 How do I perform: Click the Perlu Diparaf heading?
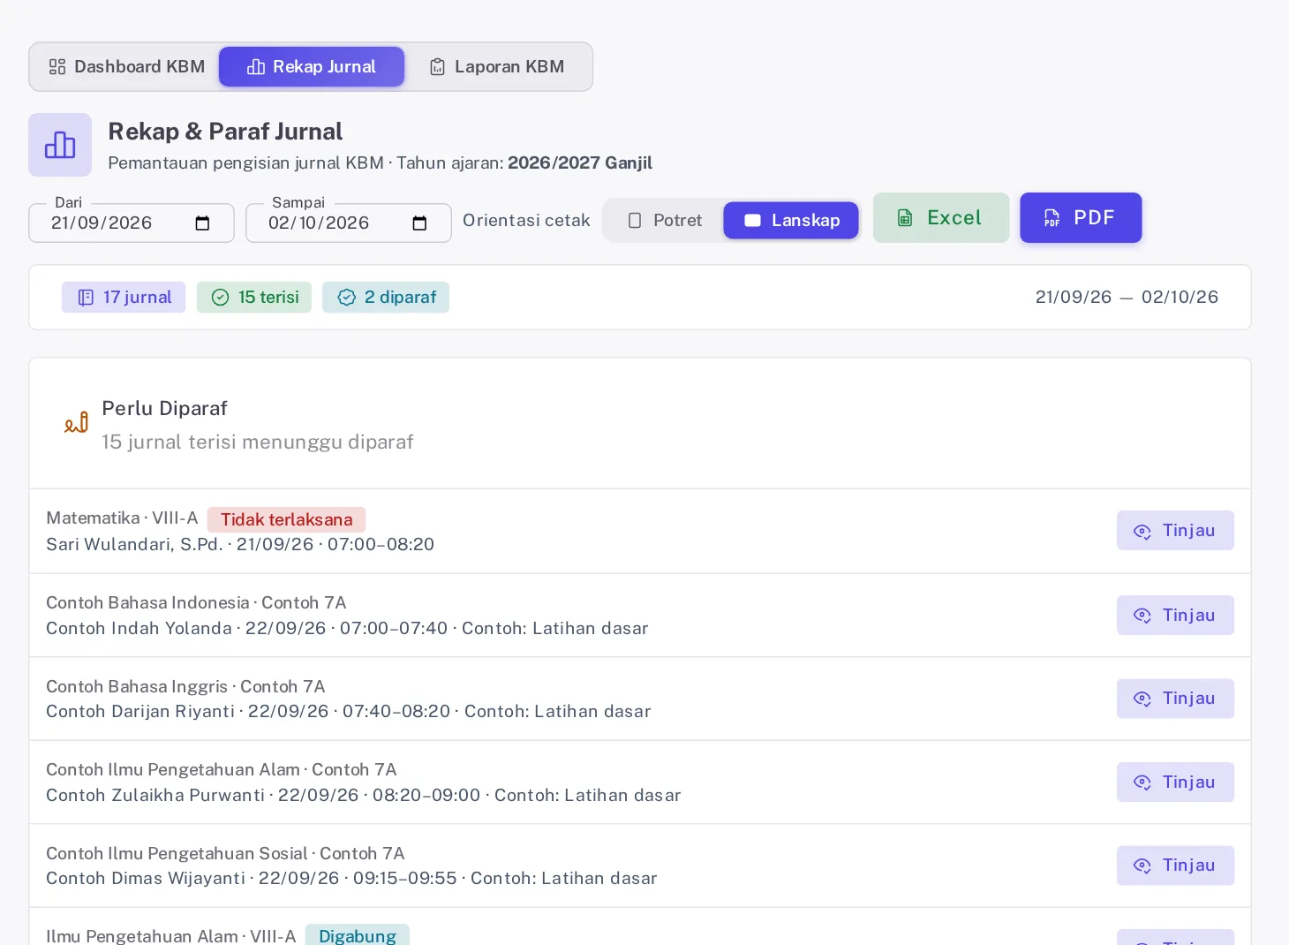pos(164,408)
